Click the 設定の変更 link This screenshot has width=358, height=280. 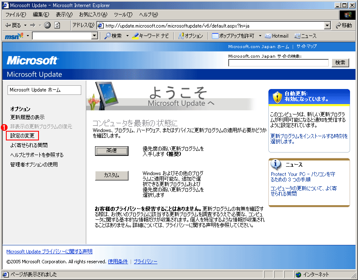click(x=23, y=135)
